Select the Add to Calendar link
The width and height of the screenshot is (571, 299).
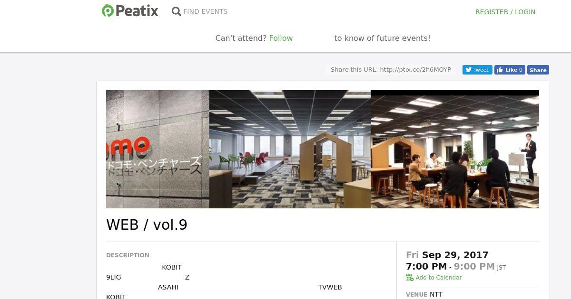click(x=438, y=278)
